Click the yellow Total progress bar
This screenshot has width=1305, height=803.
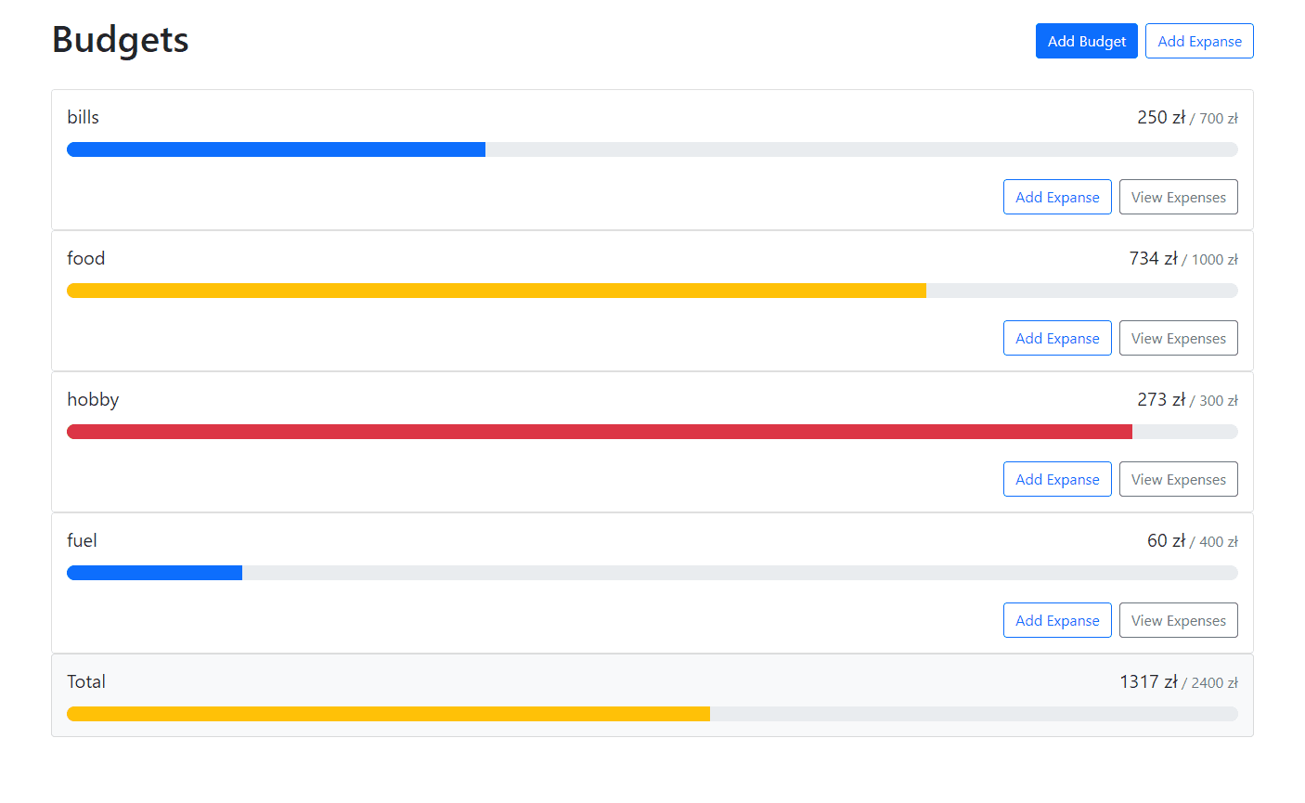pyautogui.click(x=388, y=714)
